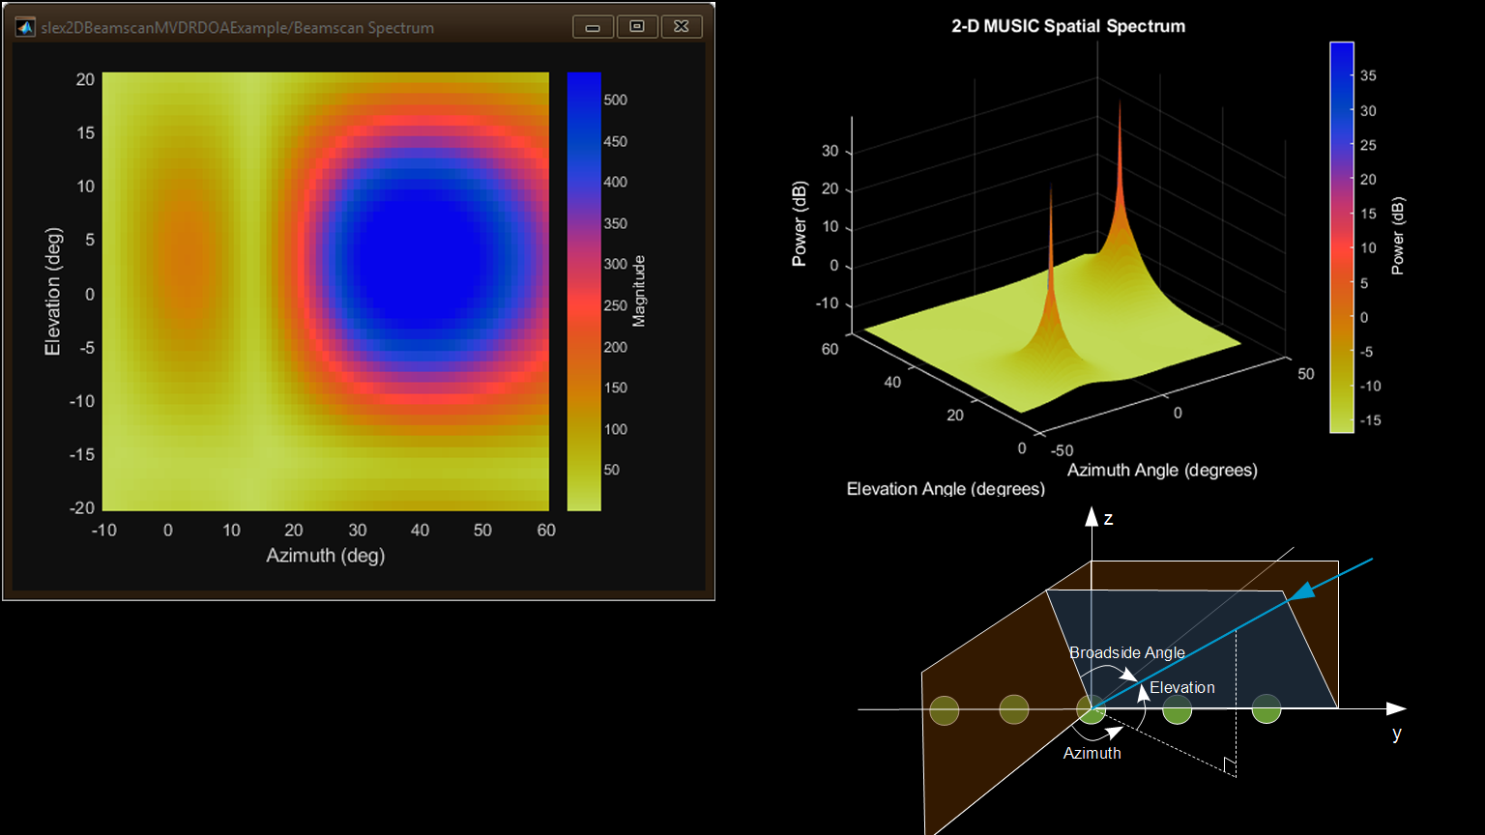Viewport: 1485px width, 835px height.
Task: Click the 2-D MUSIC Spatial Spectrum title
Action: click(x=1068, y=26)
